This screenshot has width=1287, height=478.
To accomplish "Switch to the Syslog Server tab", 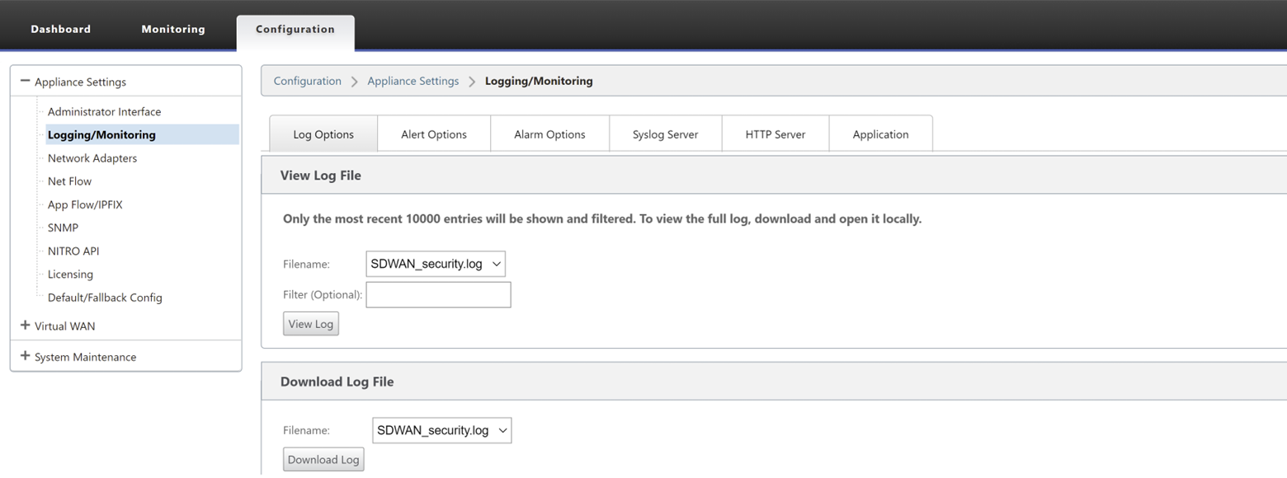I will pyautogui.click(x=665, y=134).
